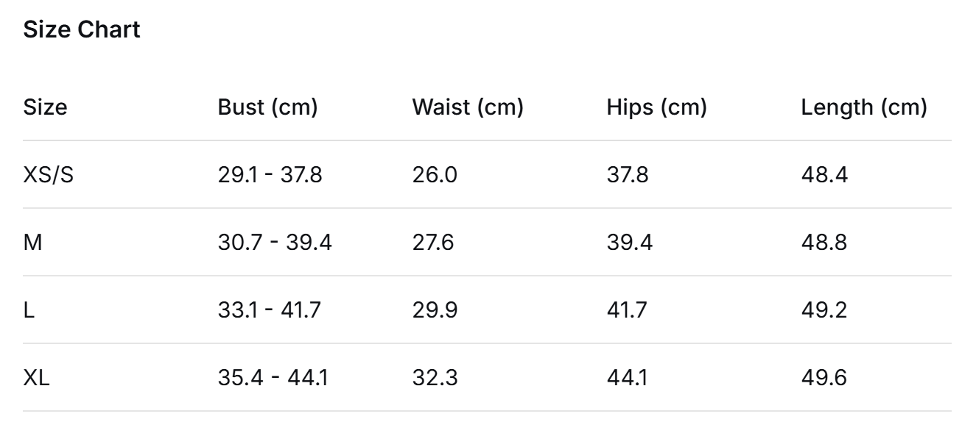This screenshot has width=962, height=422.
Task: Click the Waist (cm) column header
Action: (x=467, y=107)
